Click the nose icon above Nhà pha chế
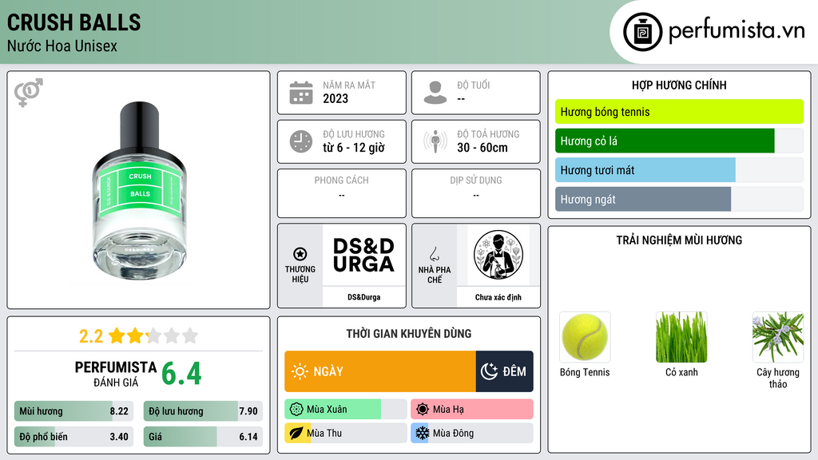 click(434, 254)
